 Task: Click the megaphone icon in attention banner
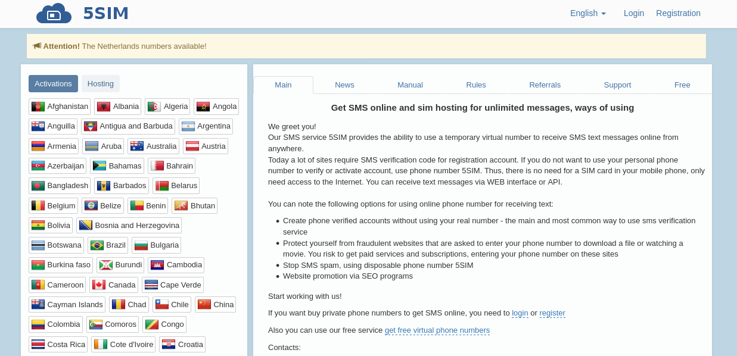pos(37,46)
